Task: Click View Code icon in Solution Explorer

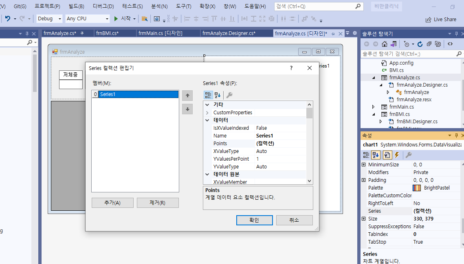Action: pos(450,44)
